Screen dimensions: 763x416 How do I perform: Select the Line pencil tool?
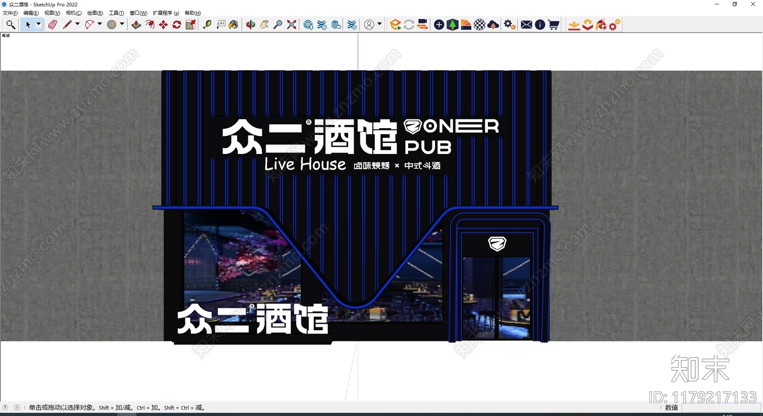pos(67,25)
